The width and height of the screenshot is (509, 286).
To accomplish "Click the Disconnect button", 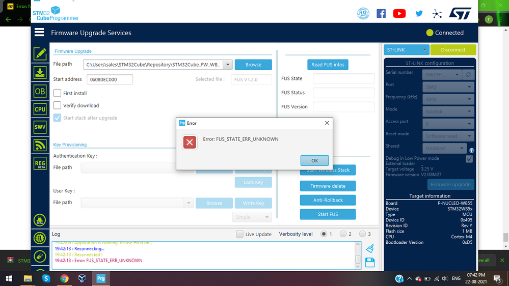I will 453,49.
